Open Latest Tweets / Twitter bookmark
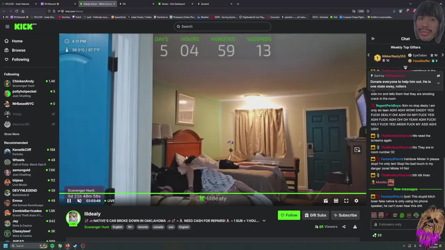The width and height of the screenshot is (445, 250). 140,17
